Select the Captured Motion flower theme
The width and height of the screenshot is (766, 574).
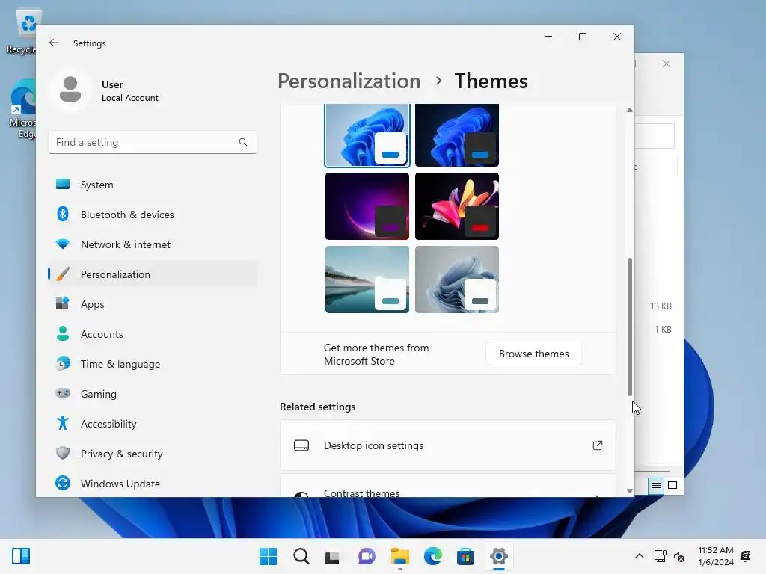coord(457,206)
